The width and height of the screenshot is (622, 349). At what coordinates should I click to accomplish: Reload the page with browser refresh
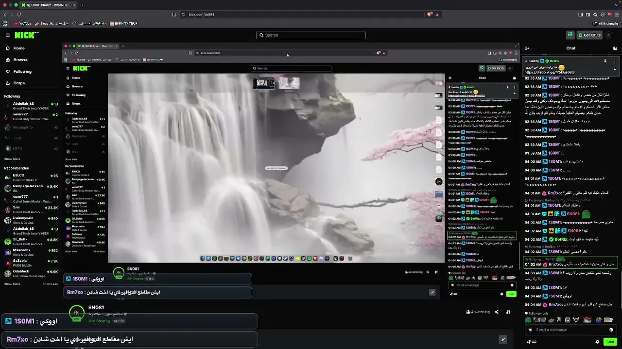(x=19, y=15)
